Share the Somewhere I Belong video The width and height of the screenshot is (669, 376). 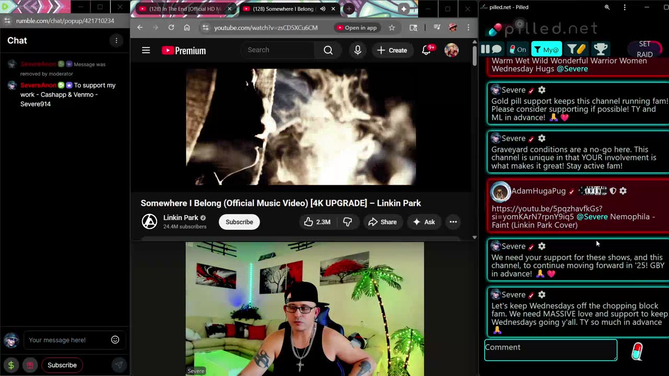click(x=383, y=222)
